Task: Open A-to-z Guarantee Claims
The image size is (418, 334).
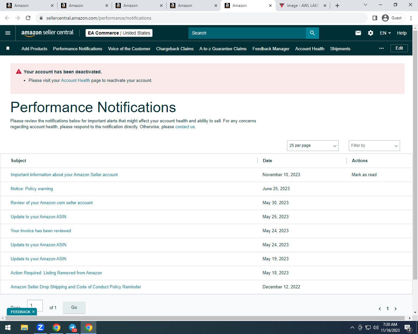Action: [223, 49]
